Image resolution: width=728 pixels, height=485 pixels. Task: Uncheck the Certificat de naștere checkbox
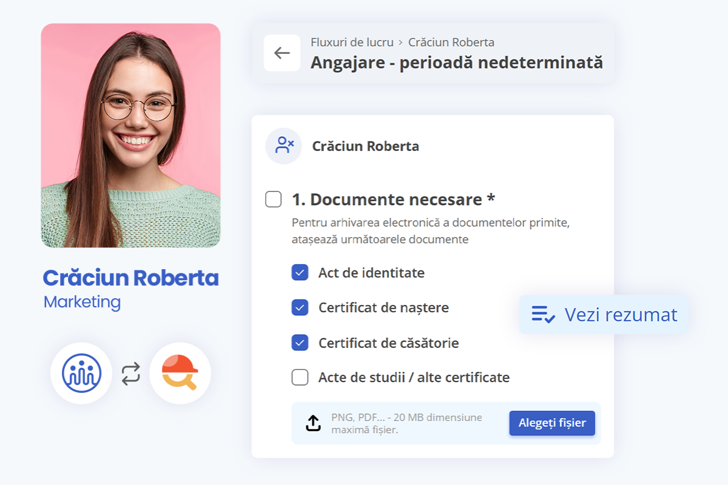(300, 307)
